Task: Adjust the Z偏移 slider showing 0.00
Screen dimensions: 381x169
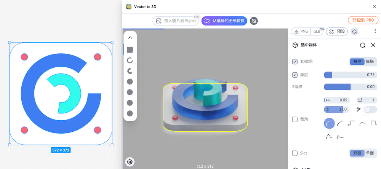Action: (351, 87)
